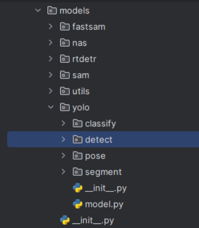Collapse the yolo folder chevron

click(51, 107)
